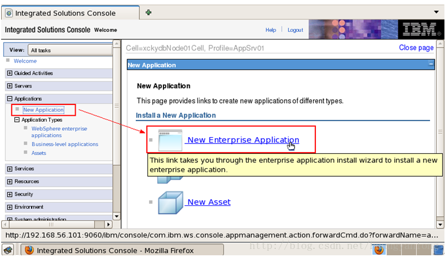This screenshot has height=257, width=445.
Task: Click the navigation horizontal scroll right arrow
Action: (108, 224)
